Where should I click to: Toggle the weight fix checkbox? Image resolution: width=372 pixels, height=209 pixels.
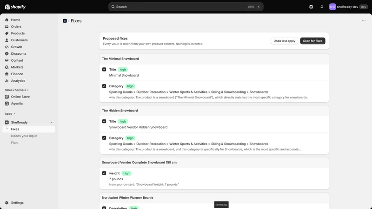pyautogui.click(x=104, y=173)
